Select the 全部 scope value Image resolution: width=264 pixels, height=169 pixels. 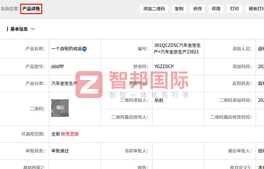click(55, 134)
